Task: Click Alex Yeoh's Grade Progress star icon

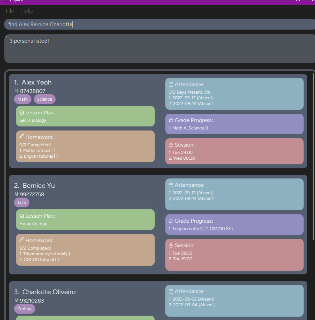Action: click(171, 120)
